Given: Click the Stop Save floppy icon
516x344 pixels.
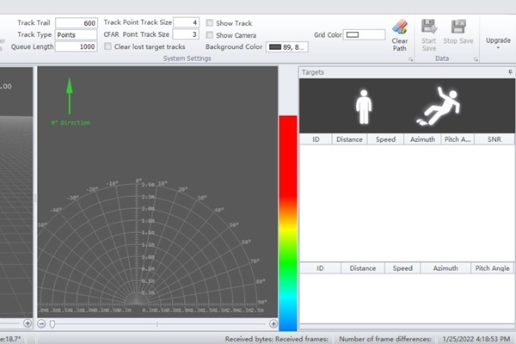Looking at the screenshot, I should [x=458, y=27].
